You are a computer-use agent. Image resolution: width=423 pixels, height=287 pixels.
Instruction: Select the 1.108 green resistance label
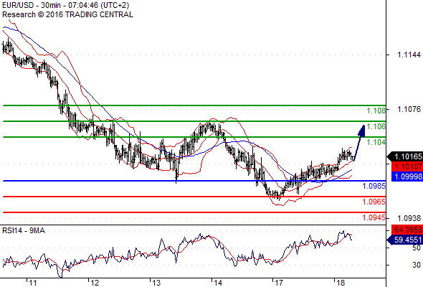376,110
